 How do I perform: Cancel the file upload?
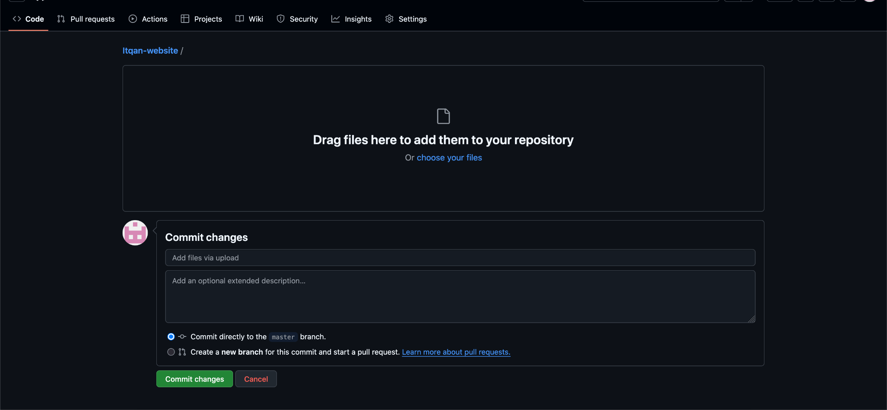(x=256, y=379)
